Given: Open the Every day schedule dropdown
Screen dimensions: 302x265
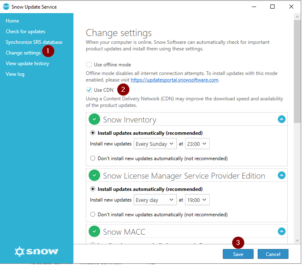Looking at the screenshot, I should click(155, 200).
